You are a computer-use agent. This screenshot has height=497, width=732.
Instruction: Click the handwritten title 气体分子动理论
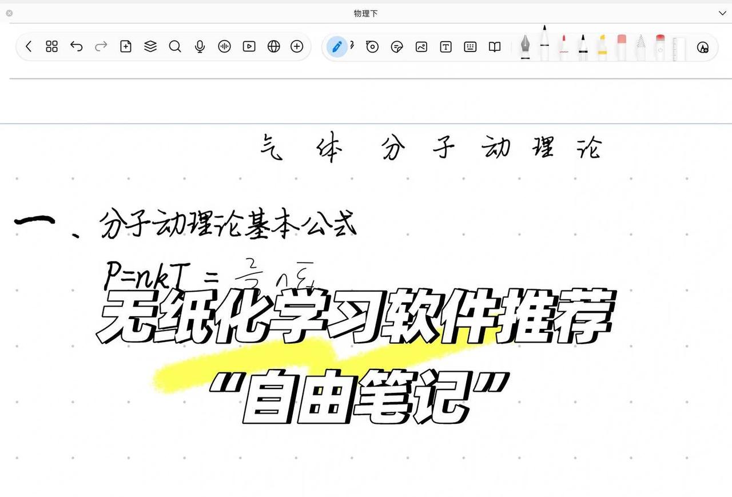[x=431, y=148]
